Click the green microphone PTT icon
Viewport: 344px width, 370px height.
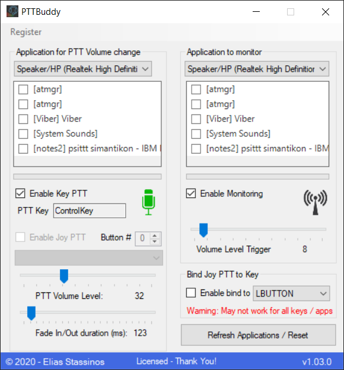click(x=148, y=202)
